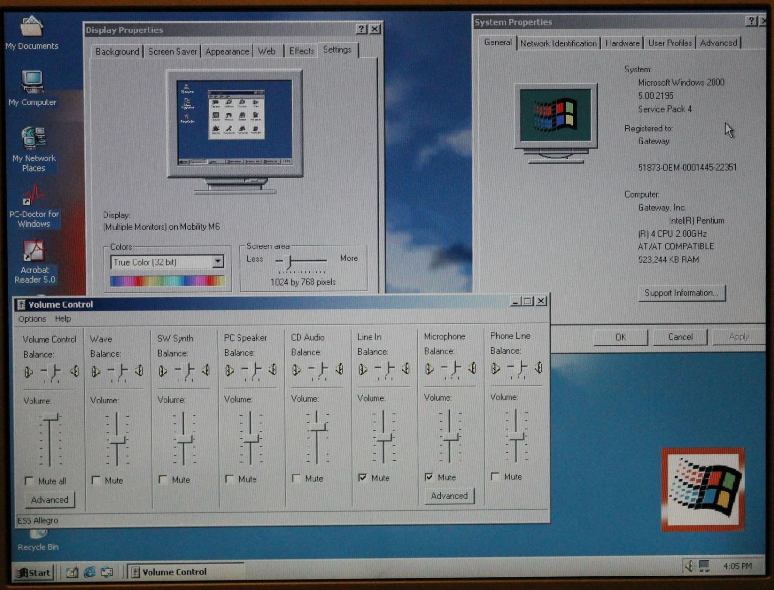Image resolution: width=774 pixels, height=590 pixels.
Task: Switch to the Effects tab
Action: click(x=301, y=51)
